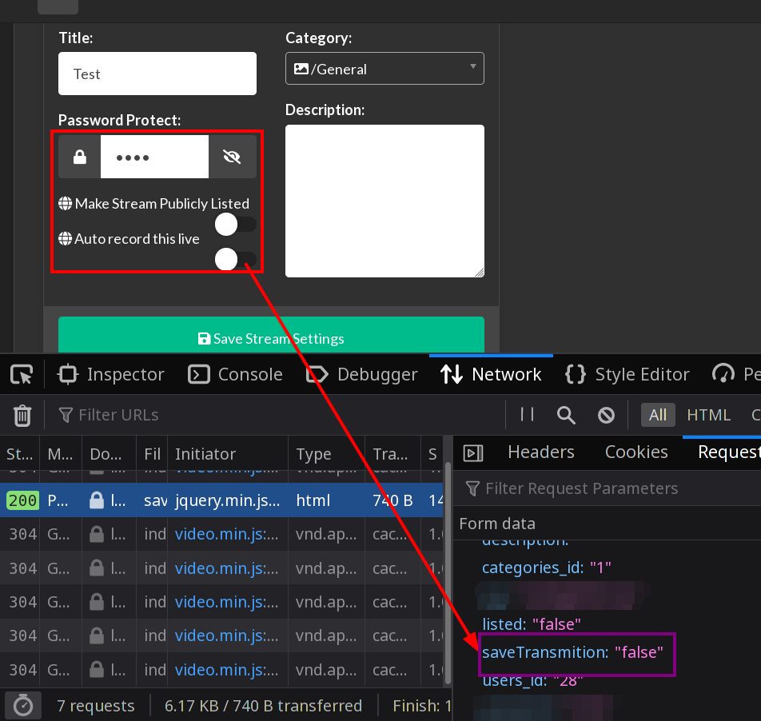Screen dimensions: 761x721
Task: Pause recording network traffic
Action: pyautogui.click(x=527, y=415)
